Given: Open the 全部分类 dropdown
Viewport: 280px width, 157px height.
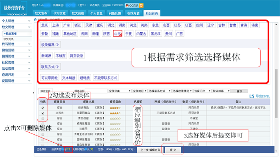Looking at the screenshot, I should tap(120, 91).
